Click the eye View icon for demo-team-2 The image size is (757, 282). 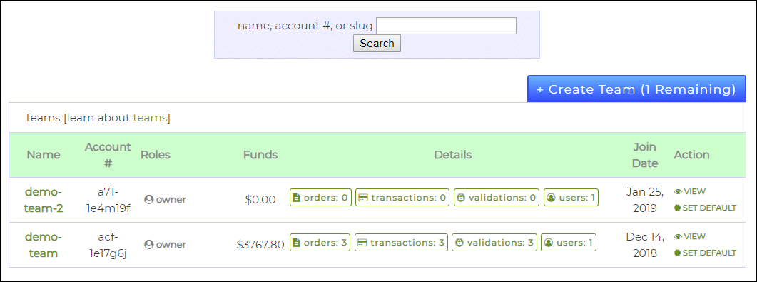pos(678,192)
